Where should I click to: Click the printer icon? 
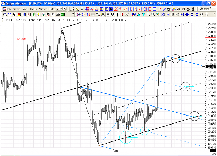click(x=58, y=14)
